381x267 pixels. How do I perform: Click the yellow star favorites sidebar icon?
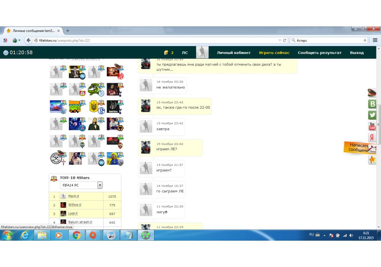pyautogui.click(x=372, y=160)
